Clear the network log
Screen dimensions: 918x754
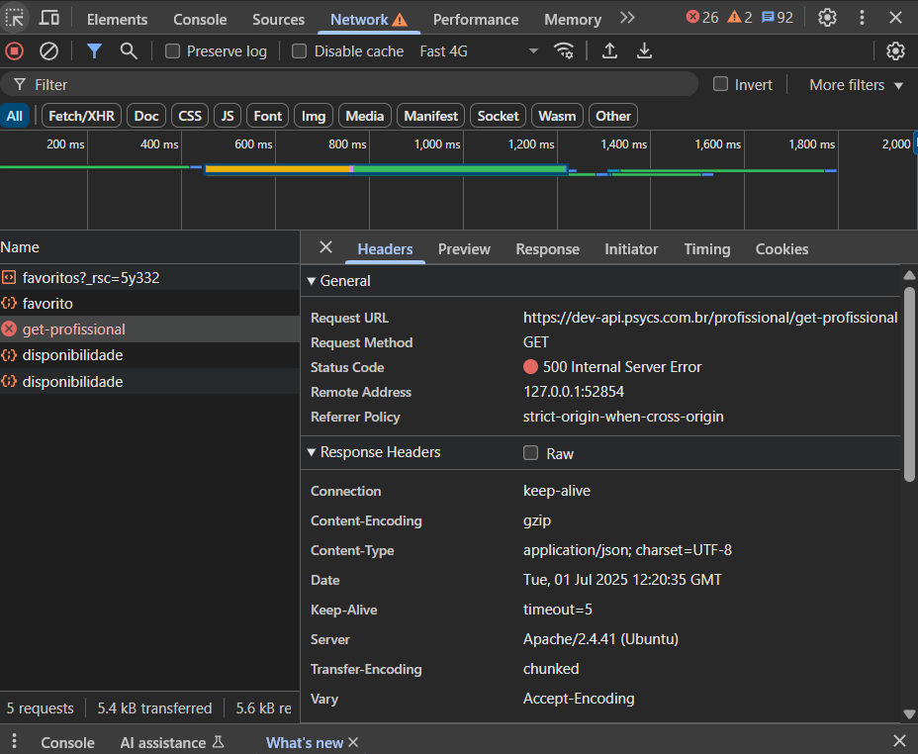48,51
